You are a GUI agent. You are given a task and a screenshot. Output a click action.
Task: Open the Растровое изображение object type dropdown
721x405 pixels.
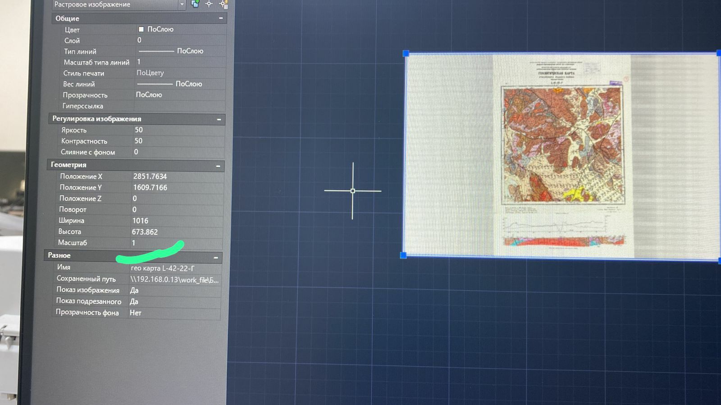[182, 4]
